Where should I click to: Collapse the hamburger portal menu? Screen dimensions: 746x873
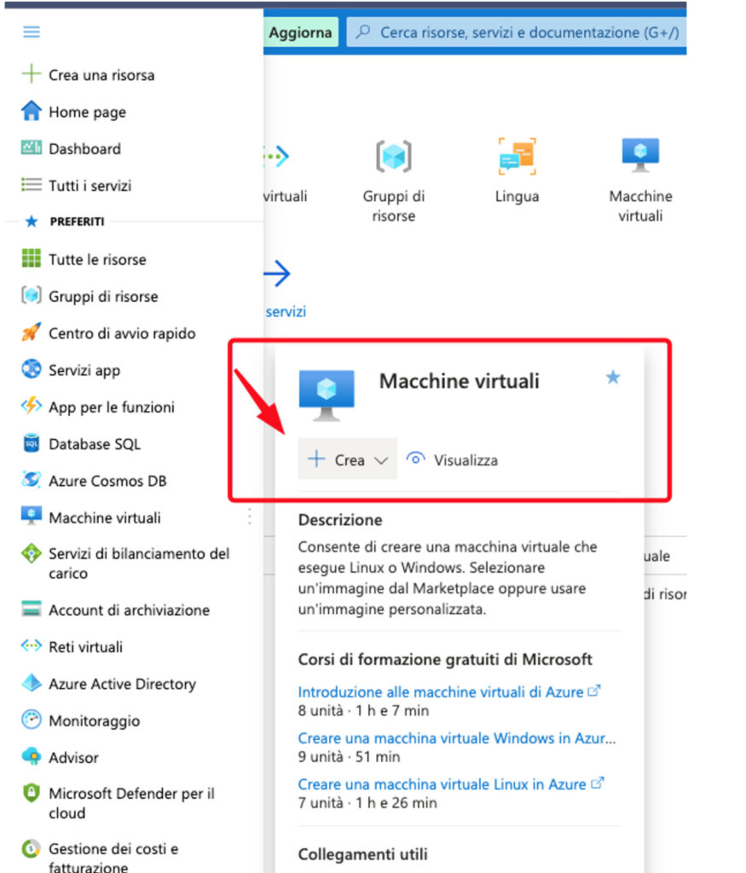click(x=32, y=32)
